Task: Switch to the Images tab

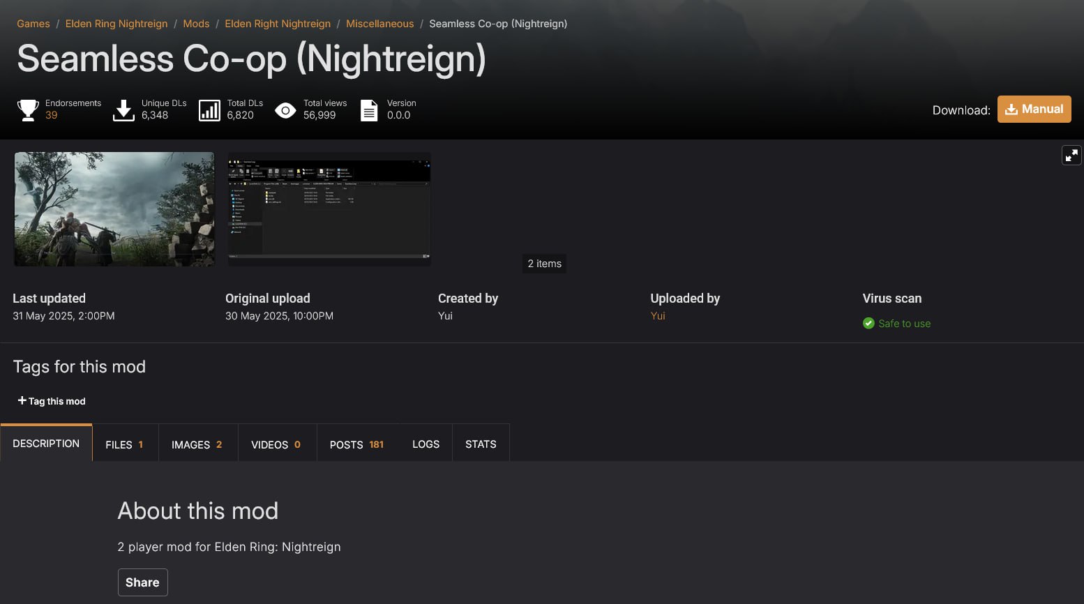Action: click(x=197, y=444)
